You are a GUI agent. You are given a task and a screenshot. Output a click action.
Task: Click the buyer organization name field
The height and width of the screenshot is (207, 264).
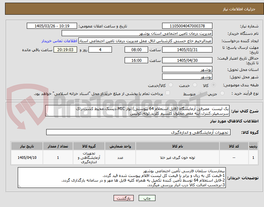[137, 33]
